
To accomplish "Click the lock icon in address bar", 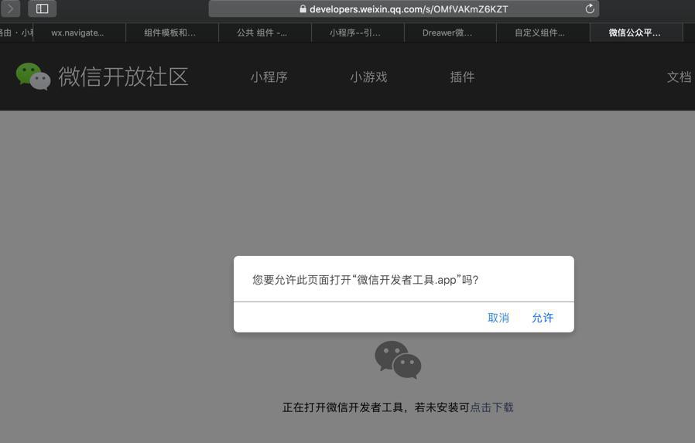I will point(303,9).
